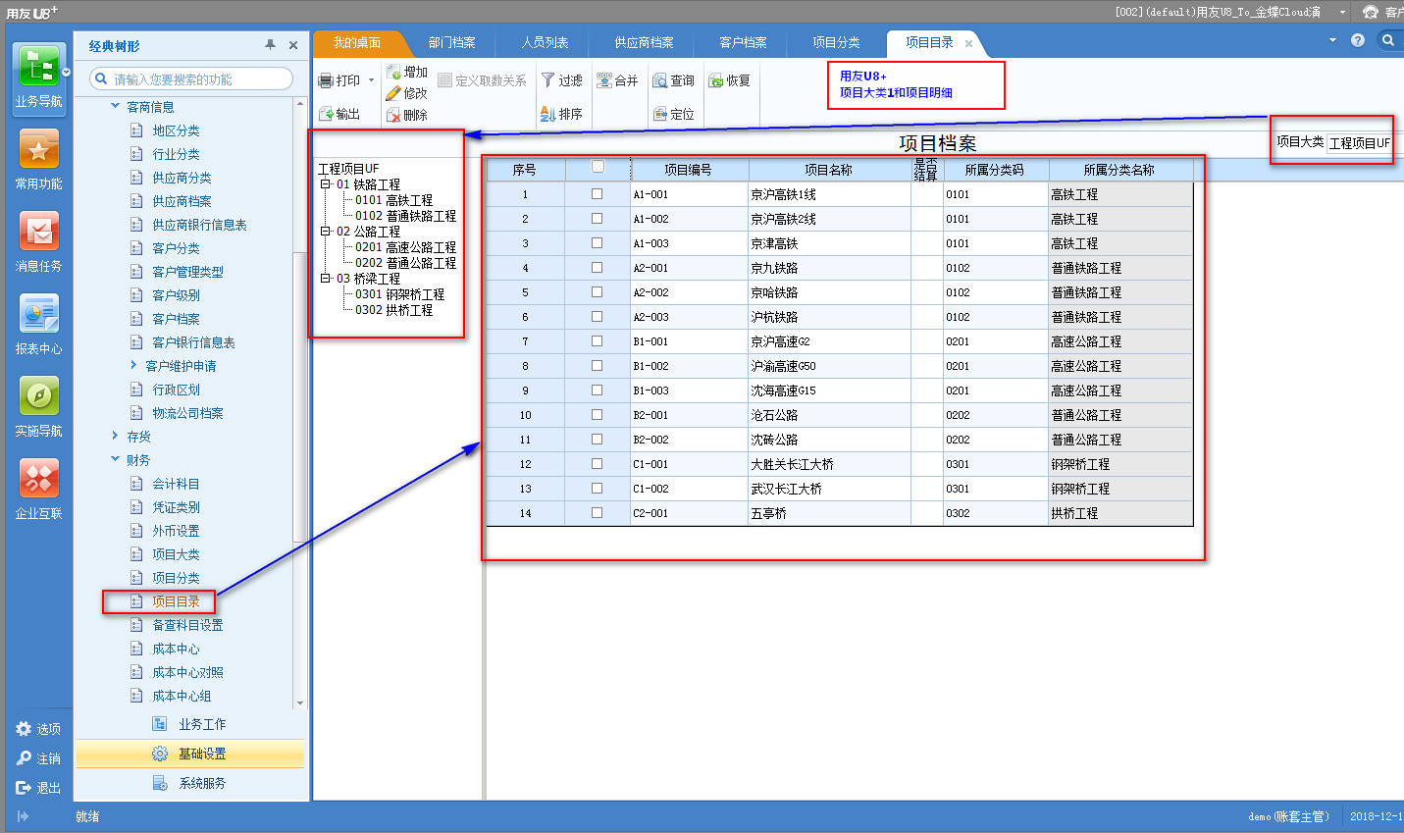The image size is (1404, 833).
Task: Open the 企业互联 icon
Action: pos(39,480)
